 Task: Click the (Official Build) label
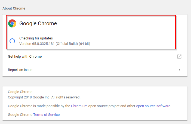67,44
